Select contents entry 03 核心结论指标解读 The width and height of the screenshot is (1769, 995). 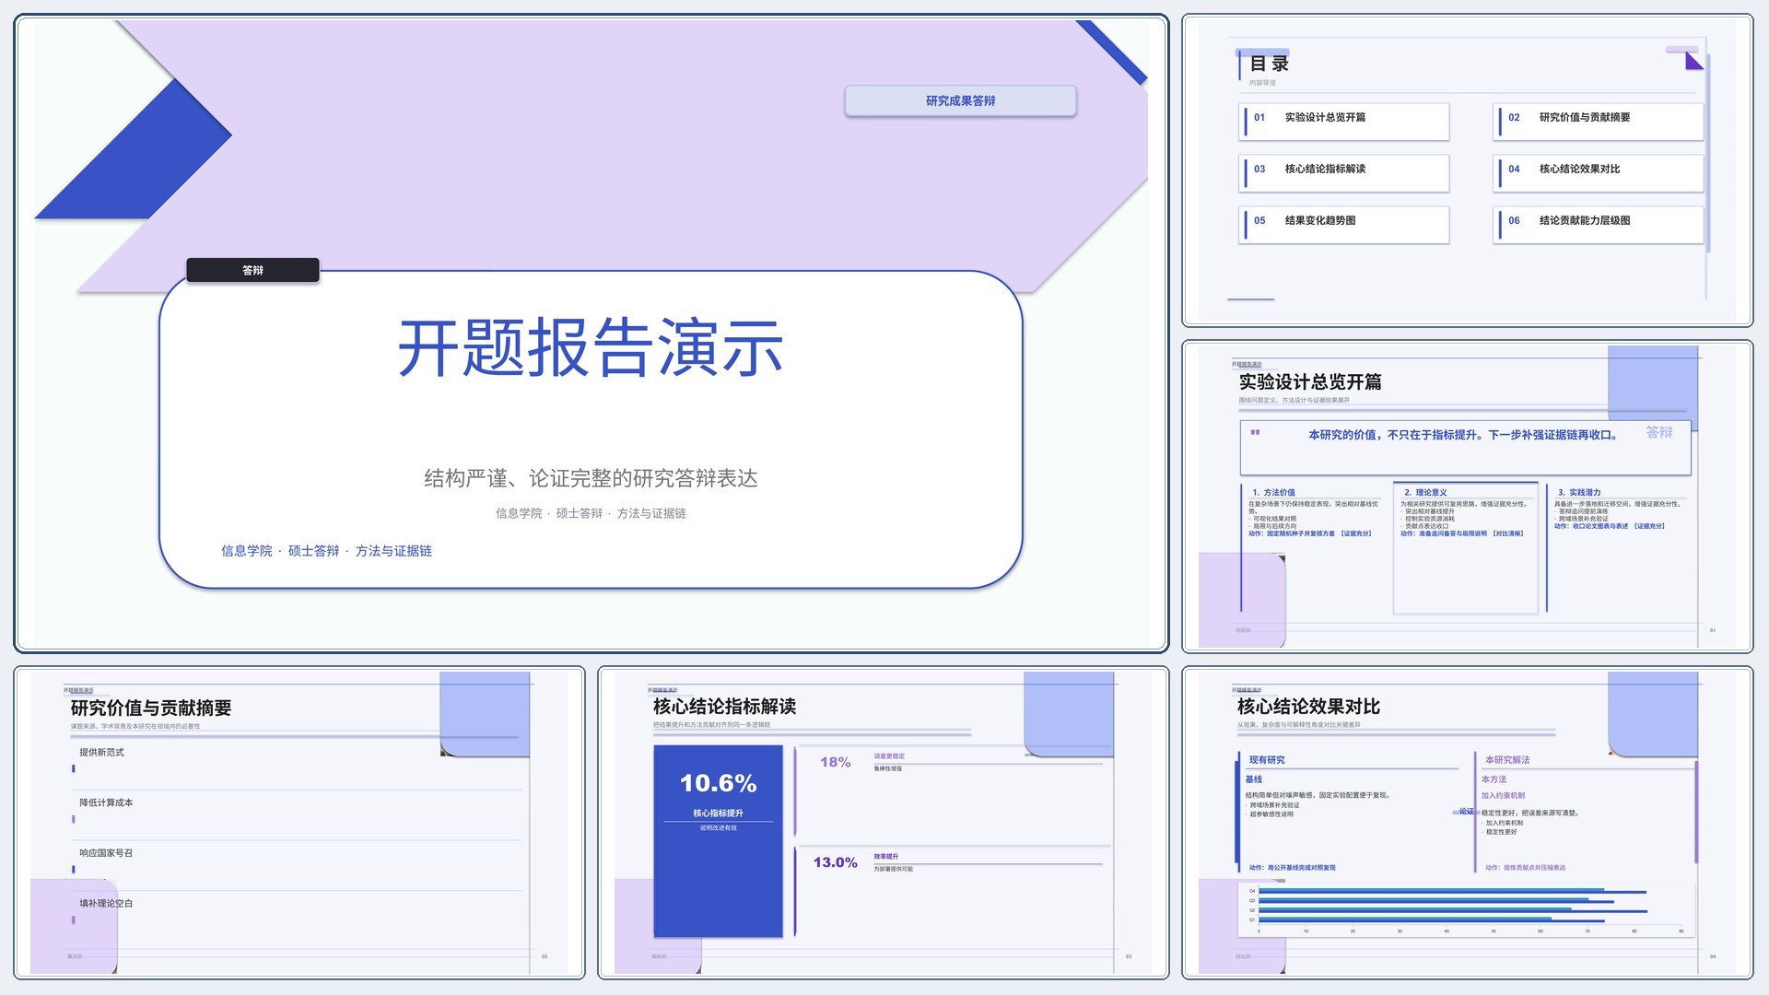click(x=1344, y=172)
